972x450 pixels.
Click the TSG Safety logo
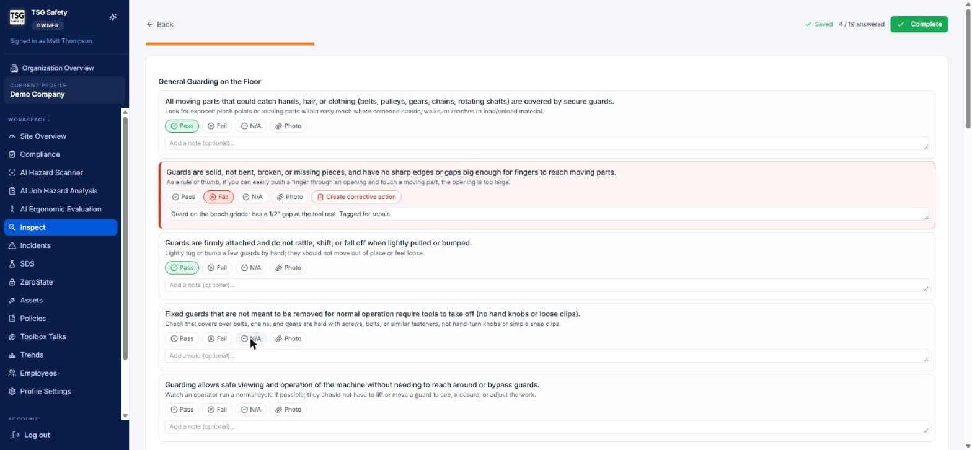click(17, 17)
